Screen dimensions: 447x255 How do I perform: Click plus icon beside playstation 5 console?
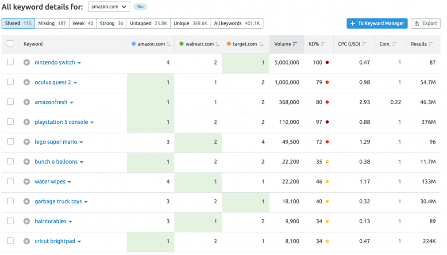27,122
